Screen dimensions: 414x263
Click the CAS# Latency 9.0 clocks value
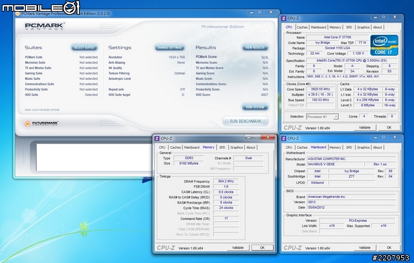click(226, 192)
